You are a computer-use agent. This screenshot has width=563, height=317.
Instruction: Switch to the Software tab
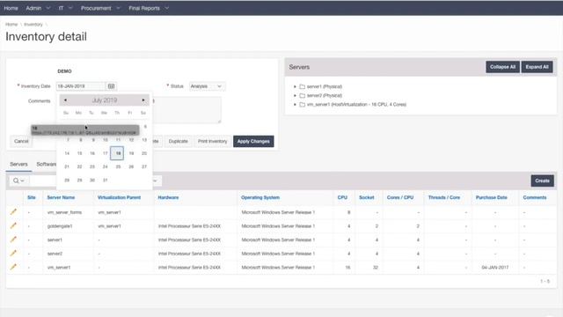[47, 165]
